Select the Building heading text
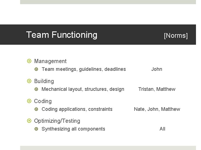The height and width of the screenshot is (150, 201). 44,81
